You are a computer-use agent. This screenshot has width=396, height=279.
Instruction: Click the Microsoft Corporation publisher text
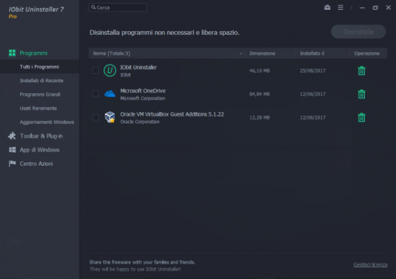(143, 98)
